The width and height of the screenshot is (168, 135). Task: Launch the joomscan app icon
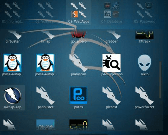point(78,63)
